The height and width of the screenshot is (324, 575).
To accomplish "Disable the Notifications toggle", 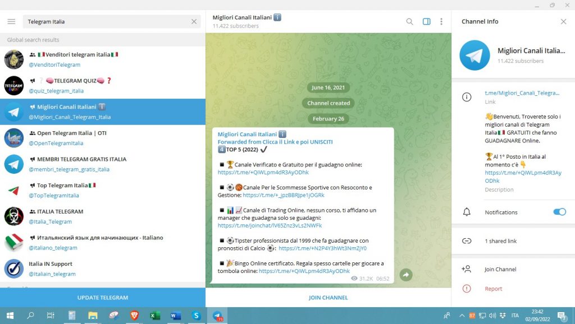I will click(559, 212).
